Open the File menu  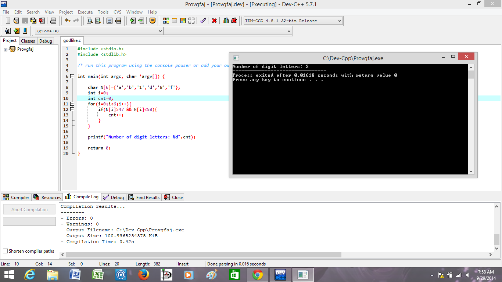point(6,12)
